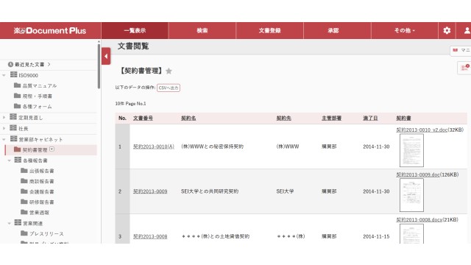Select cell (株)WWWとの秘密保持契約
The width and height of the screenshot is (471, 265).
(212, 146)
